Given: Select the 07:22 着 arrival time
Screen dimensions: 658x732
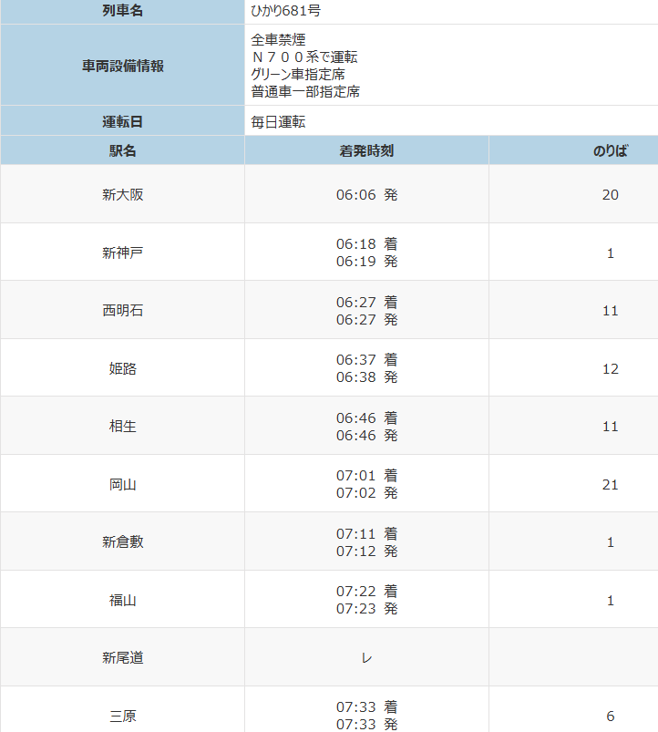Looking at the screenshot, I should [x=366, y=592].
